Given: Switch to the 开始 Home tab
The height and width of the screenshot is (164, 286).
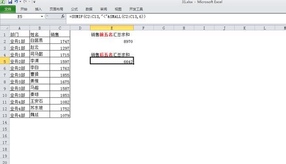Looking at the screenshot, I should [24, 9].
